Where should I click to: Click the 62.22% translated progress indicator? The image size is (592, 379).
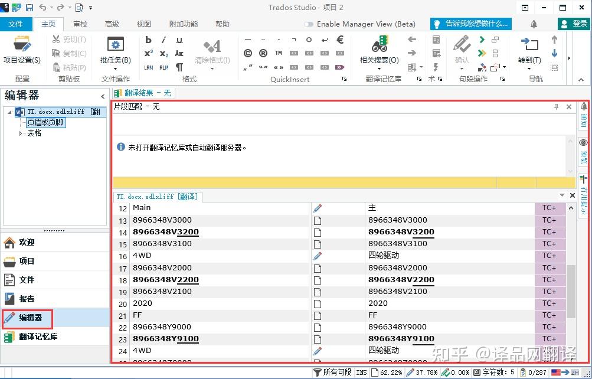(391, 373)
